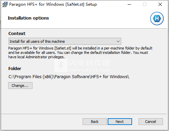The width and height of the screenshot is (169, 131).
Task: Click the Change... folder button
Action: coord(20,86)
